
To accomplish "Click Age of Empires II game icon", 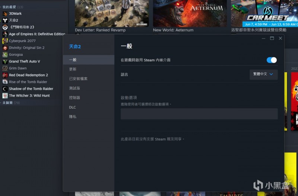I will tap(5, 34).
